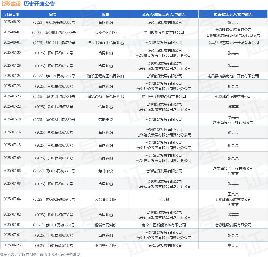Click 湖南省第六工程有限公司 in 2025-07-18 row
This screenshot has width=268, height=257.
233,122
